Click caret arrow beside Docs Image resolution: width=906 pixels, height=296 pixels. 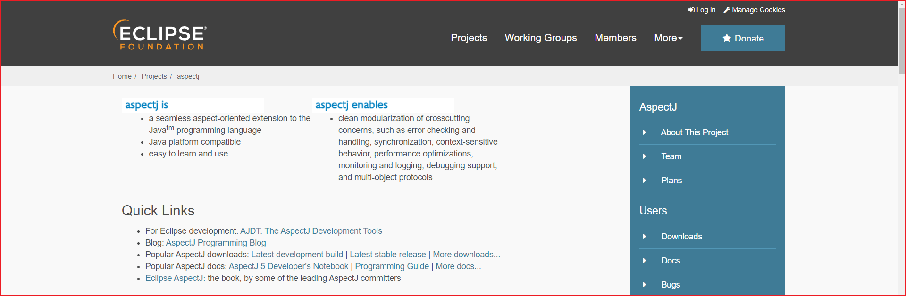point(645,261)
